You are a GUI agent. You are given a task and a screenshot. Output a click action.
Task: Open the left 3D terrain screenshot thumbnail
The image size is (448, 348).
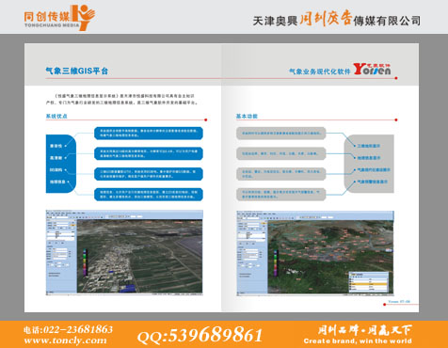pyautogui.click(x=124, y=252)
